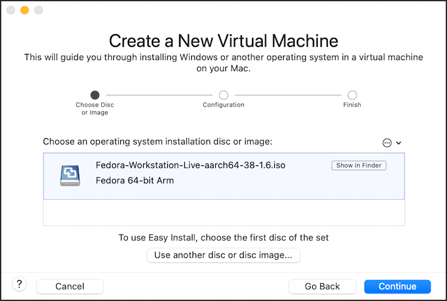
Task: Click the Go Back button
Action: coord(322,286)
